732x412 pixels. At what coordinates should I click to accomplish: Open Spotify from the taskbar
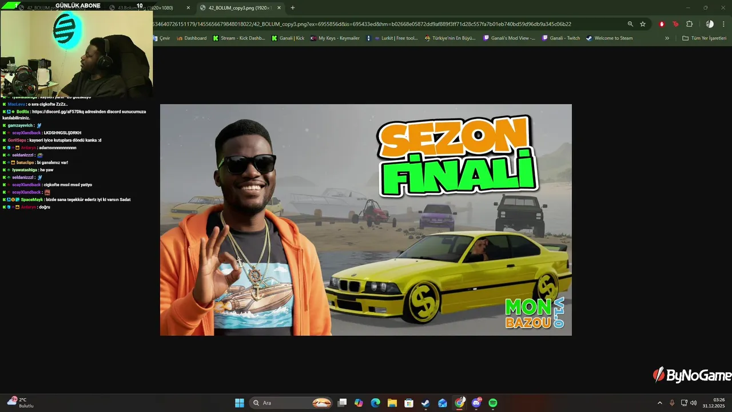[x=493, y=403]
